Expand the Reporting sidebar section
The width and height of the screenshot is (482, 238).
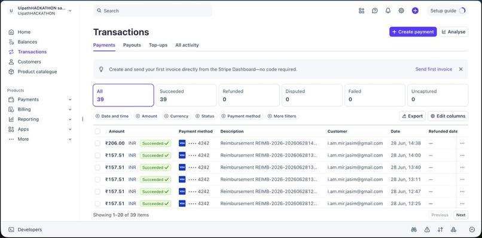pyautogui.click(x=70, y=120)
